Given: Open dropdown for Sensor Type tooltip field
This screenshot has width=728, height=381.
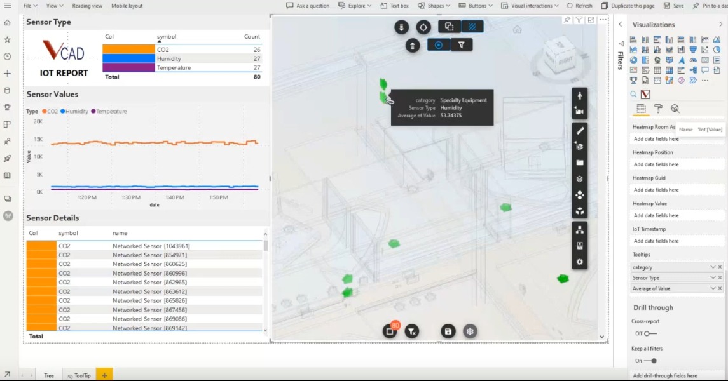Looking at the screenshot, I should [713, 277].
